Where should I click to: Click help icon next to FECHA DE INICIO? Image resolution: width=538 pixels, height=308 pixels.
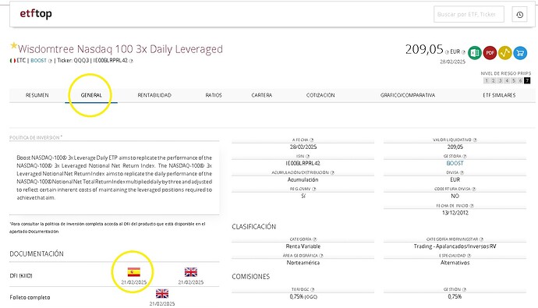click(x=472, y=206)
